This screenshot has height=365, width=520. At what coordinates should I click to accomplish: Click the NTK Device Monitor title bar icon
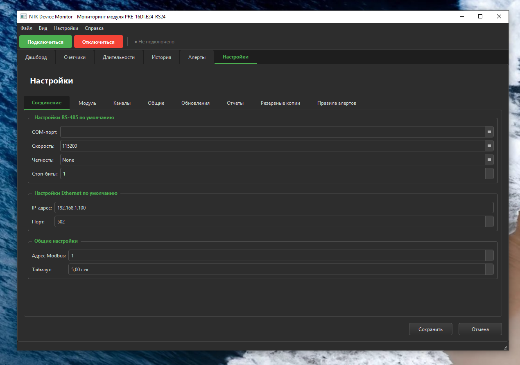pos(24,17)
